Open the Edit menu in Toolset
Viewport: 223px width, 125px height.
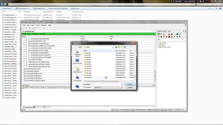(x=28, y=25)
